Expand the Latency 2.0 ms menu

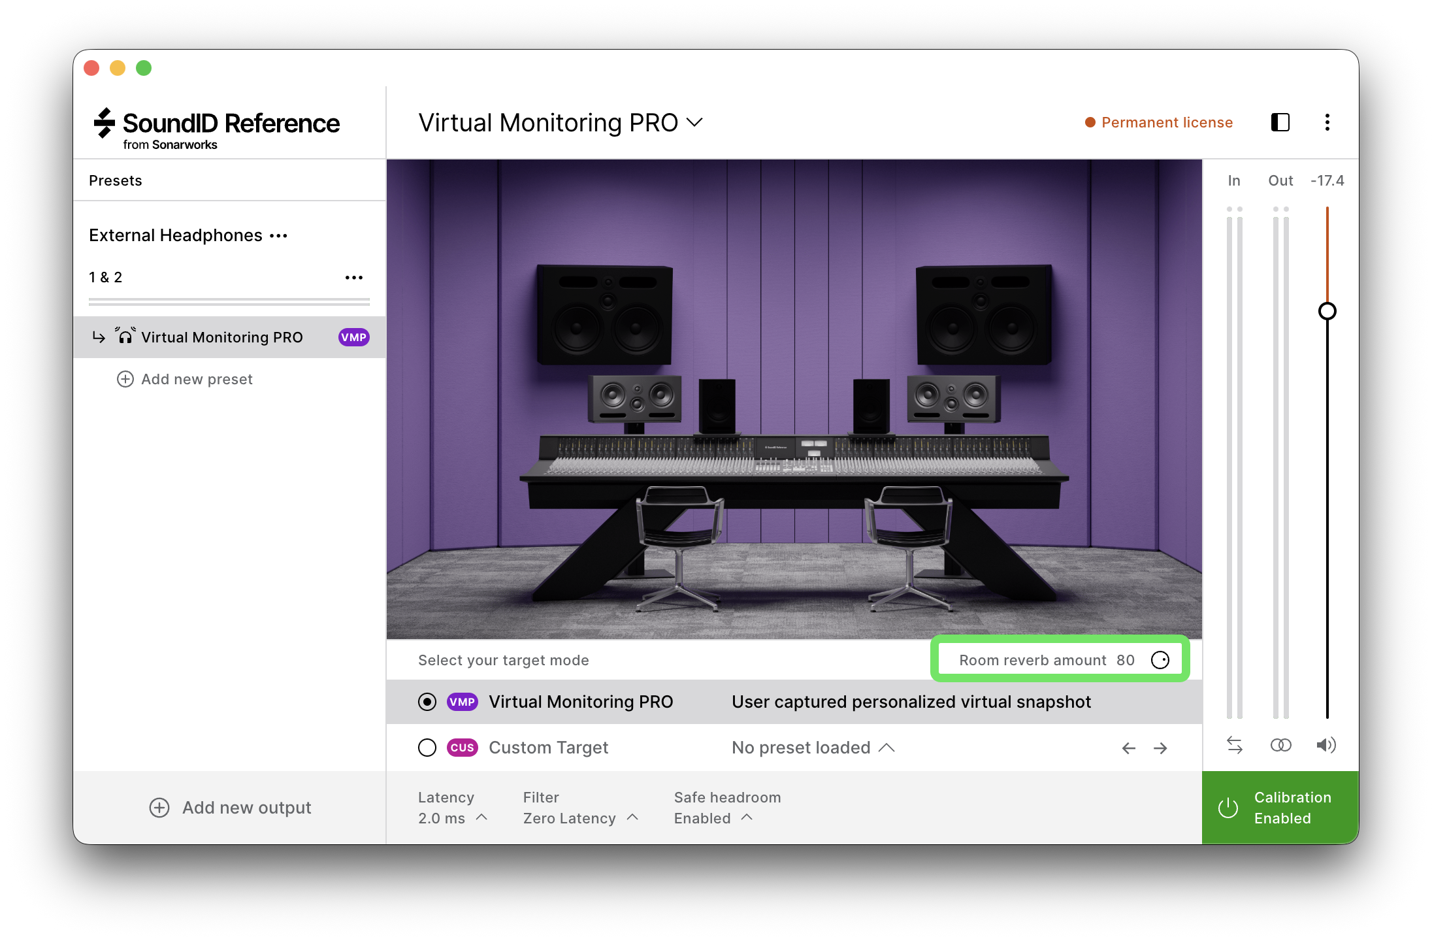pyautogui.click(x=453, y=818)
